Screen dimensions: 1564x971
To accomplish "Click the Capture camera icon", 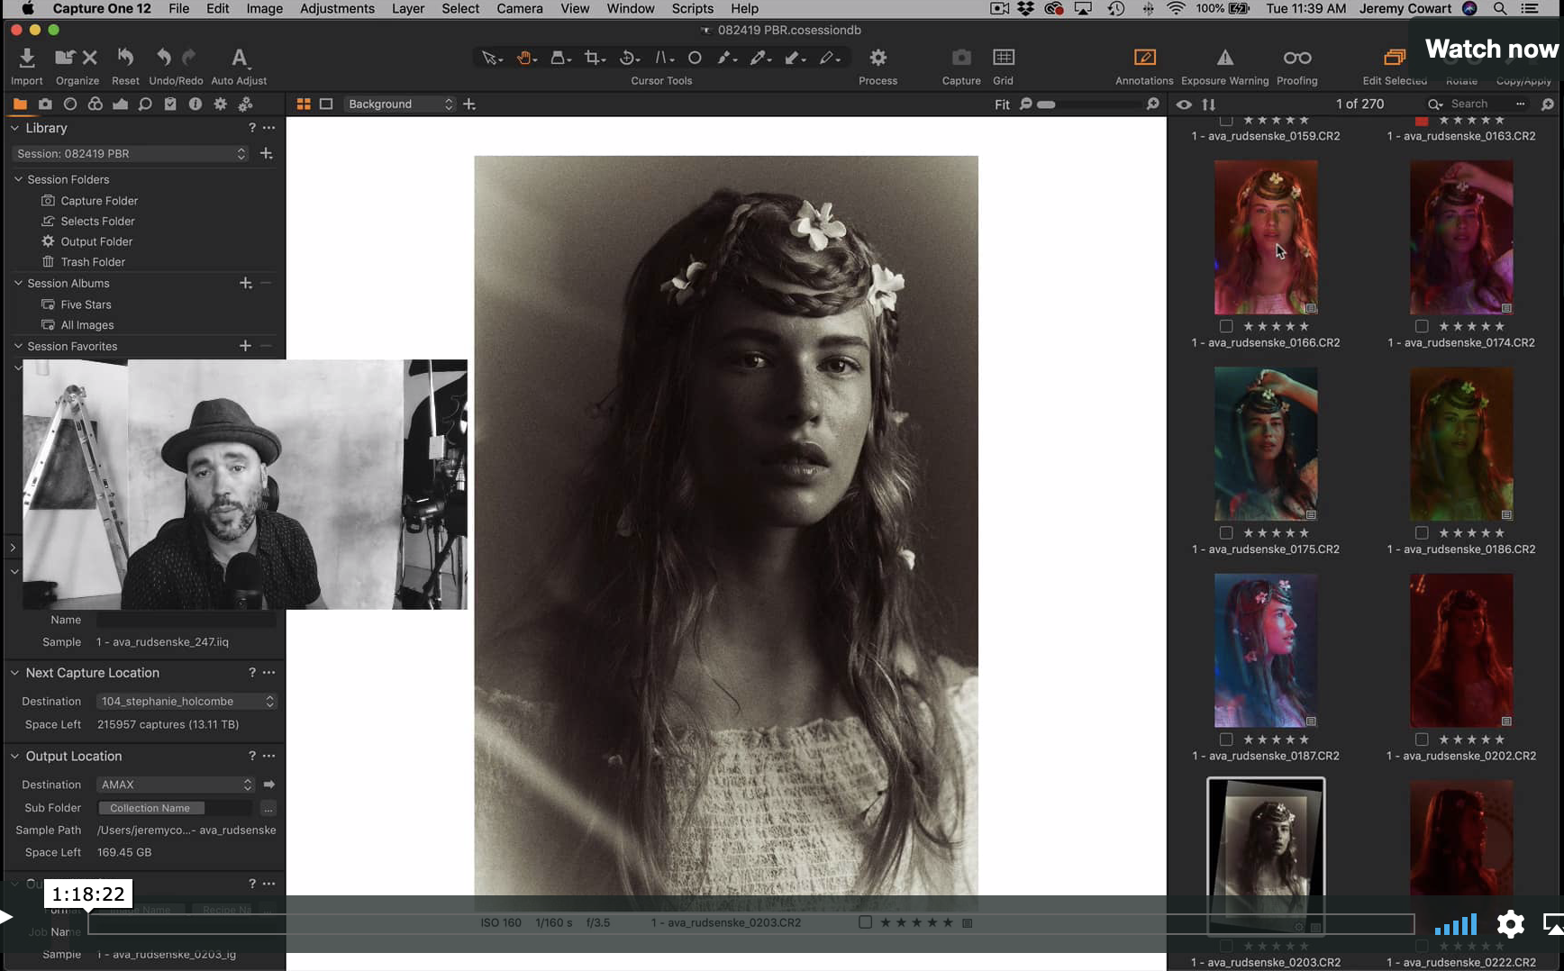I will [x=961, y=58].
